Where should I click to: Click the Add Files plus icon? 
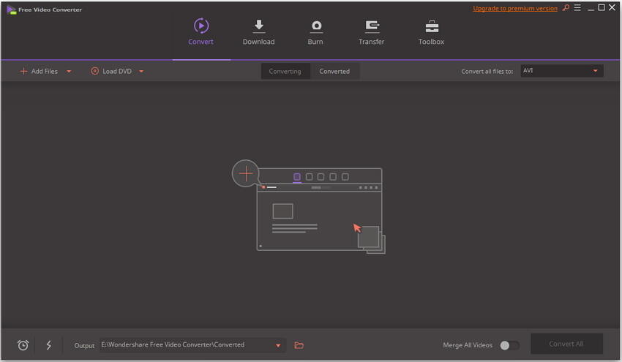(x=24, y=71)
